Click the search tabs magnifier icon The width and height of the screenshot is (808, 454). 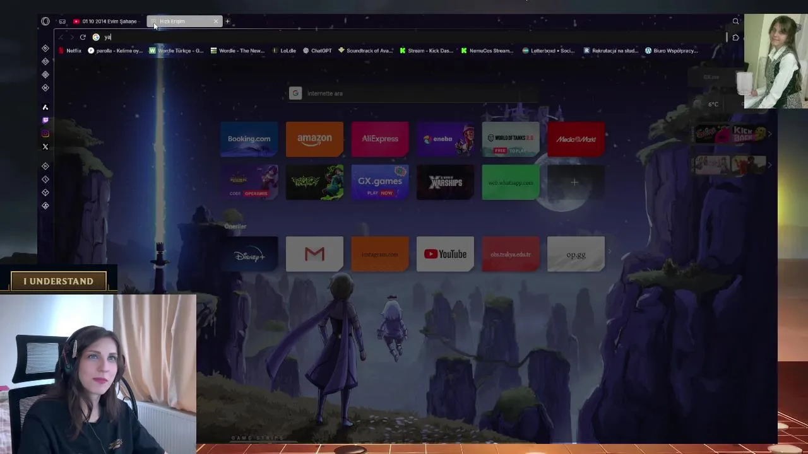(735, 21)
